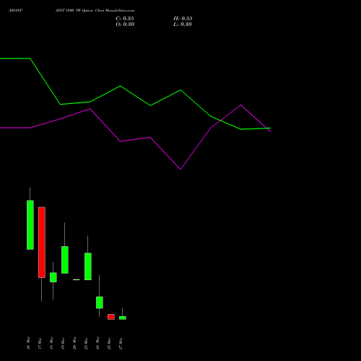Click the ASIANP symbol label
Screen dimensions: 361x361
pyautogui.click(x=16, y=11)
